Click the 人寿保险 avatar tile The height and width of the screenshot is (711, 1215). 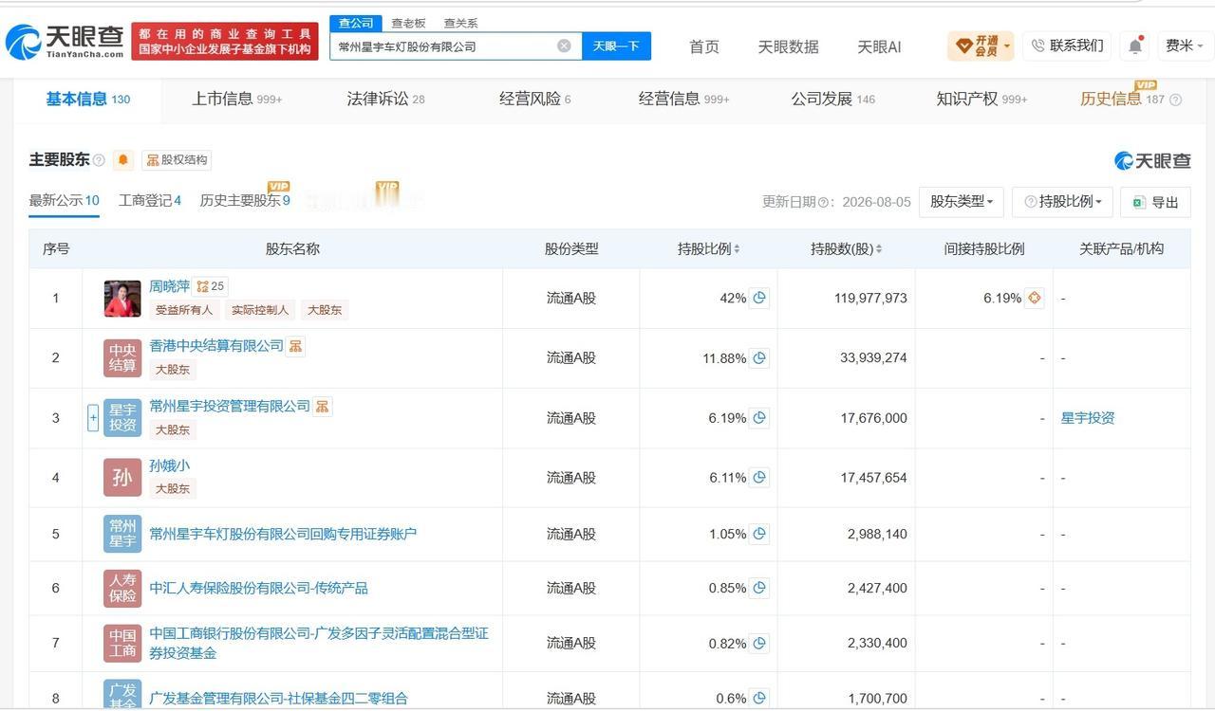122,588
